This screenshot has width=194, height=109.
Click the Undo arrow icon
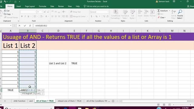(5, 2)
